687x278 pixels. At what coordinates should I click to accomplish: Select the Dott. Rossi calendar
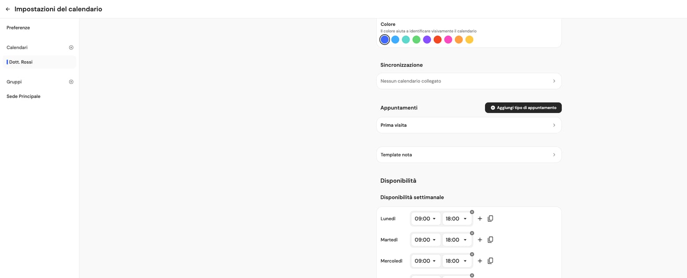39,62
